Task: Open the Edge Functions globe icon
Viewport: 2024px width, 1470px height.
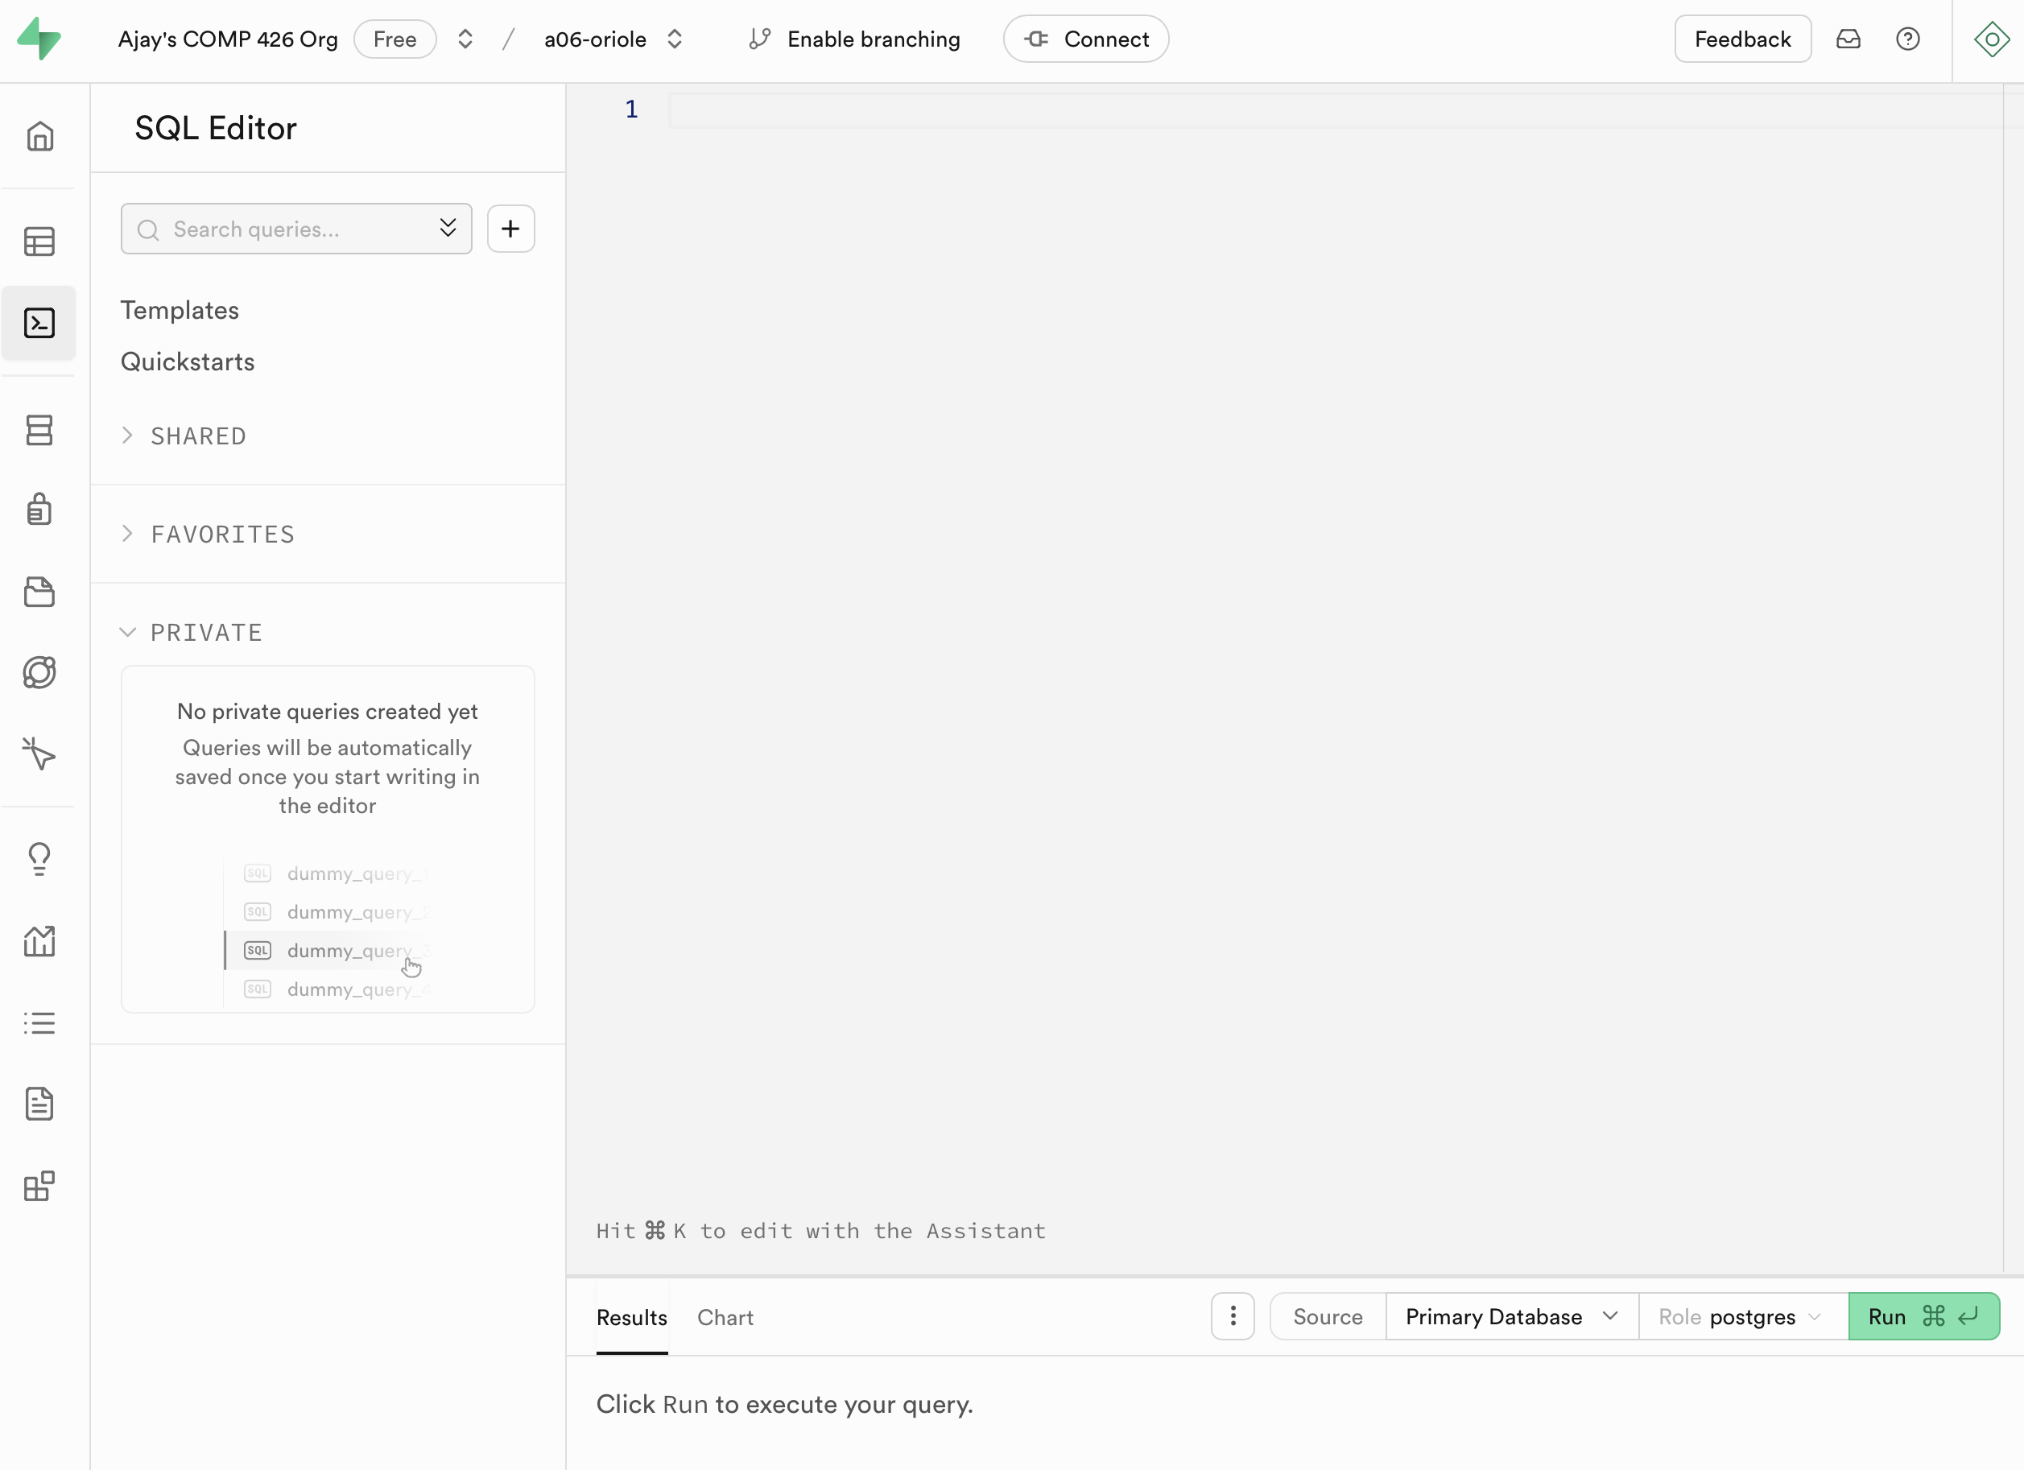Action: point(39,672)
